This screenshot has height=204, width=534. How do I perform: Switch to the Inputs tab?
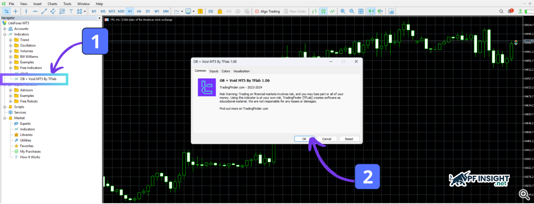(214, 71)
